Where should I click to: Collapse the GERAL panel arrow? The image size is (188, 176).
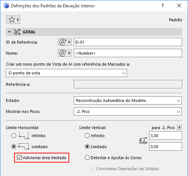[9, 32]
